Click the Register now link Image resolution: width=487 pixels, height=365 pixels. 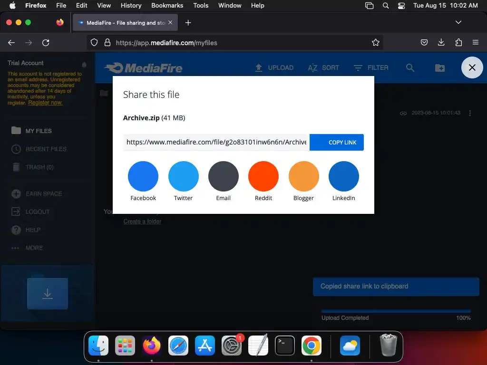45,103
